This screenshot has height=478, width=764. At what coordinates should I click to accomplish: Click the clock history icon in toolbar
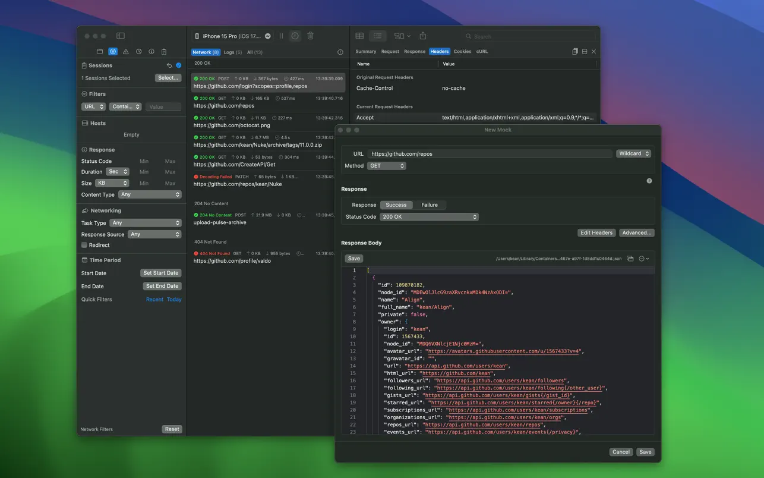pyautogui.click(x=295, y=36)
